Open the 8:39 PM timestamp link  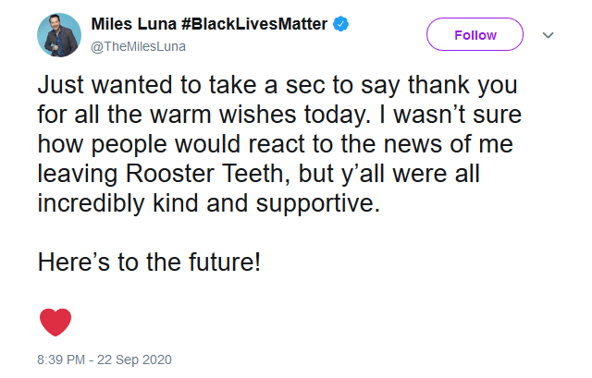(61, 360)
